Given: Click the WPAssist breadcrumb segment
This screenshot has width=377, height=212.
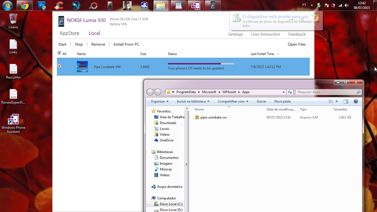Looking at the screenshot, I should click(x=229, y=92).
